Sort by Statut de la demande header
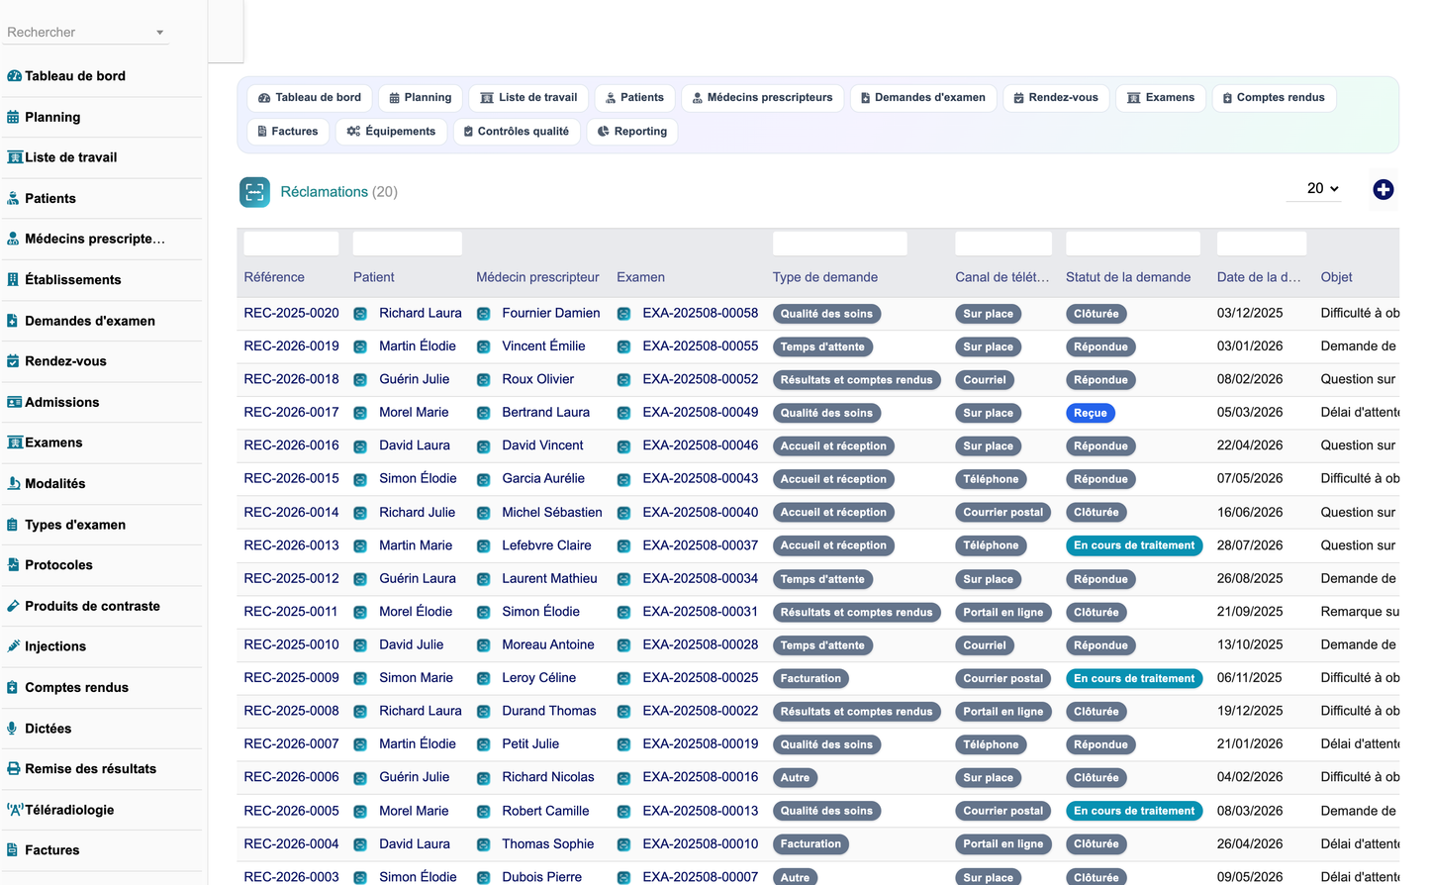 tap(1128, 277)
